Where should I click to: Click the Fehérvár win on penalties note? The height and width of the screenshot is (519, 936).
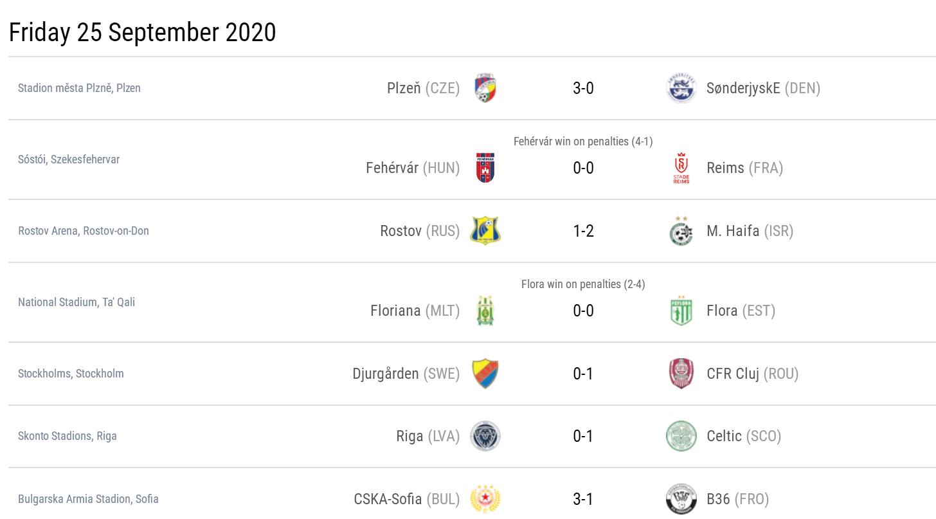coord(583,141)
